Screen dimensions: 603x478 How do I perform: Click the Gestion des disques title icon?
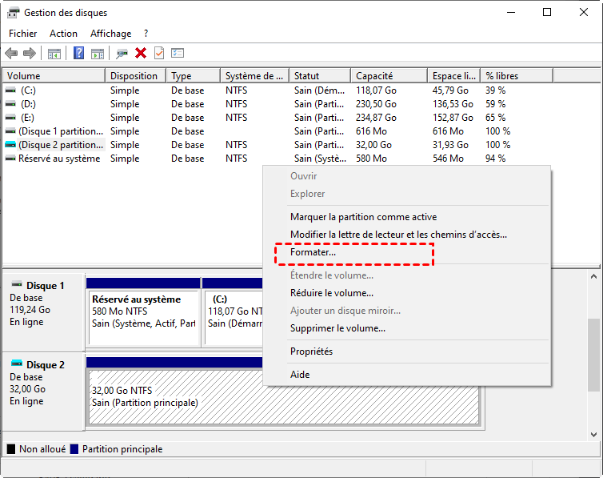[13, 13]
